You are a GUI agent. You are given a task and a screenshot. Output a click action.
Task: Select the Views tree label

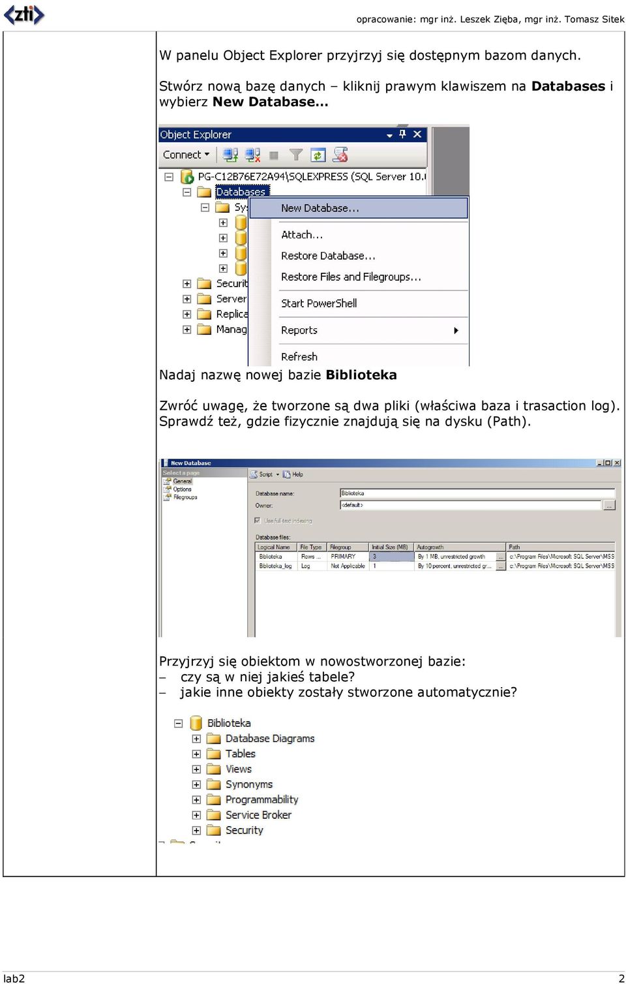[239, 769]
